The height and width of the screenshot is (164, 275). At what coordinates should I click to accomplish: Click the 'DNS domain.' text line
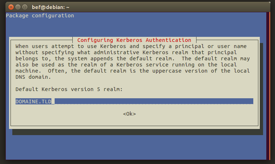click(33, 77)
